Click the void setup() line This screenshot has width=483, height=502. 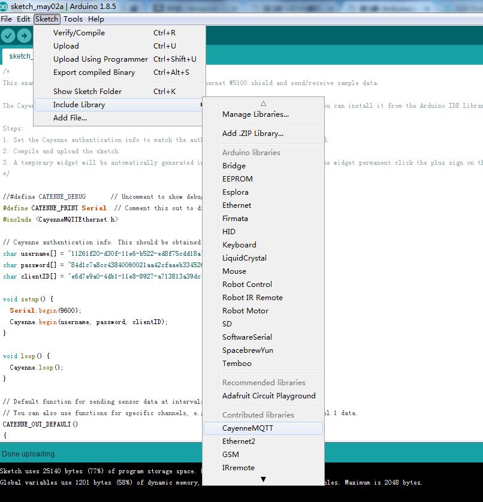coord(28,300)
